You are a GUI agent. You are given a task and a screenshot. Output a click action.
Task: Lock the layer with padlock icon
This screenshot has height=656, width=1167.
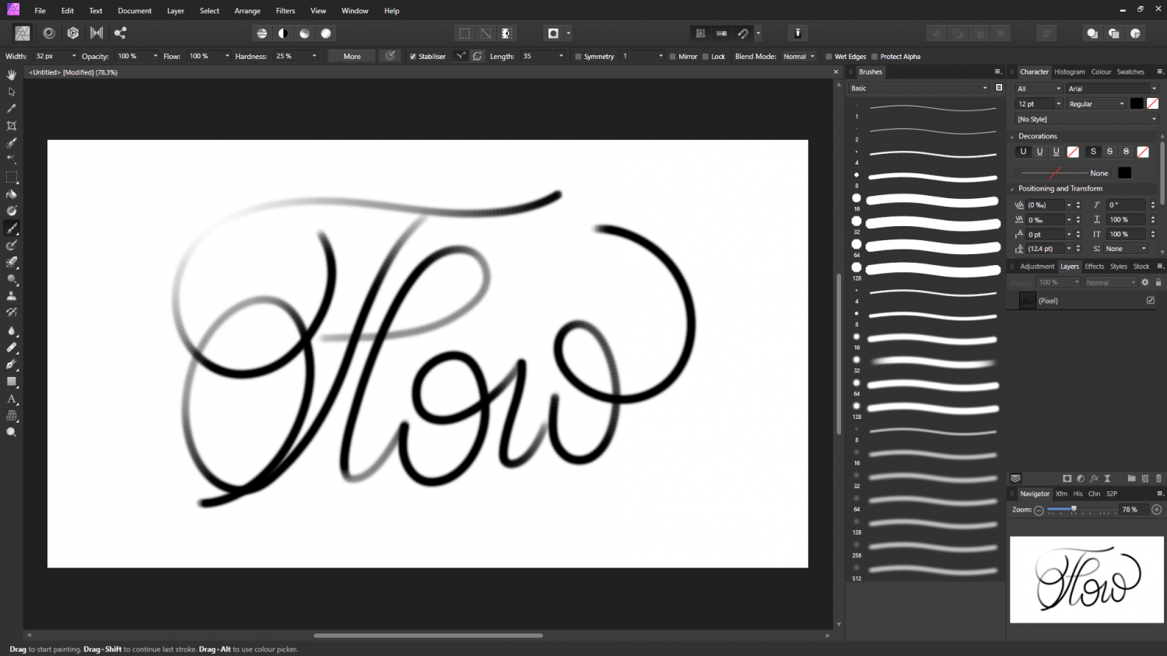[1158, 282]
